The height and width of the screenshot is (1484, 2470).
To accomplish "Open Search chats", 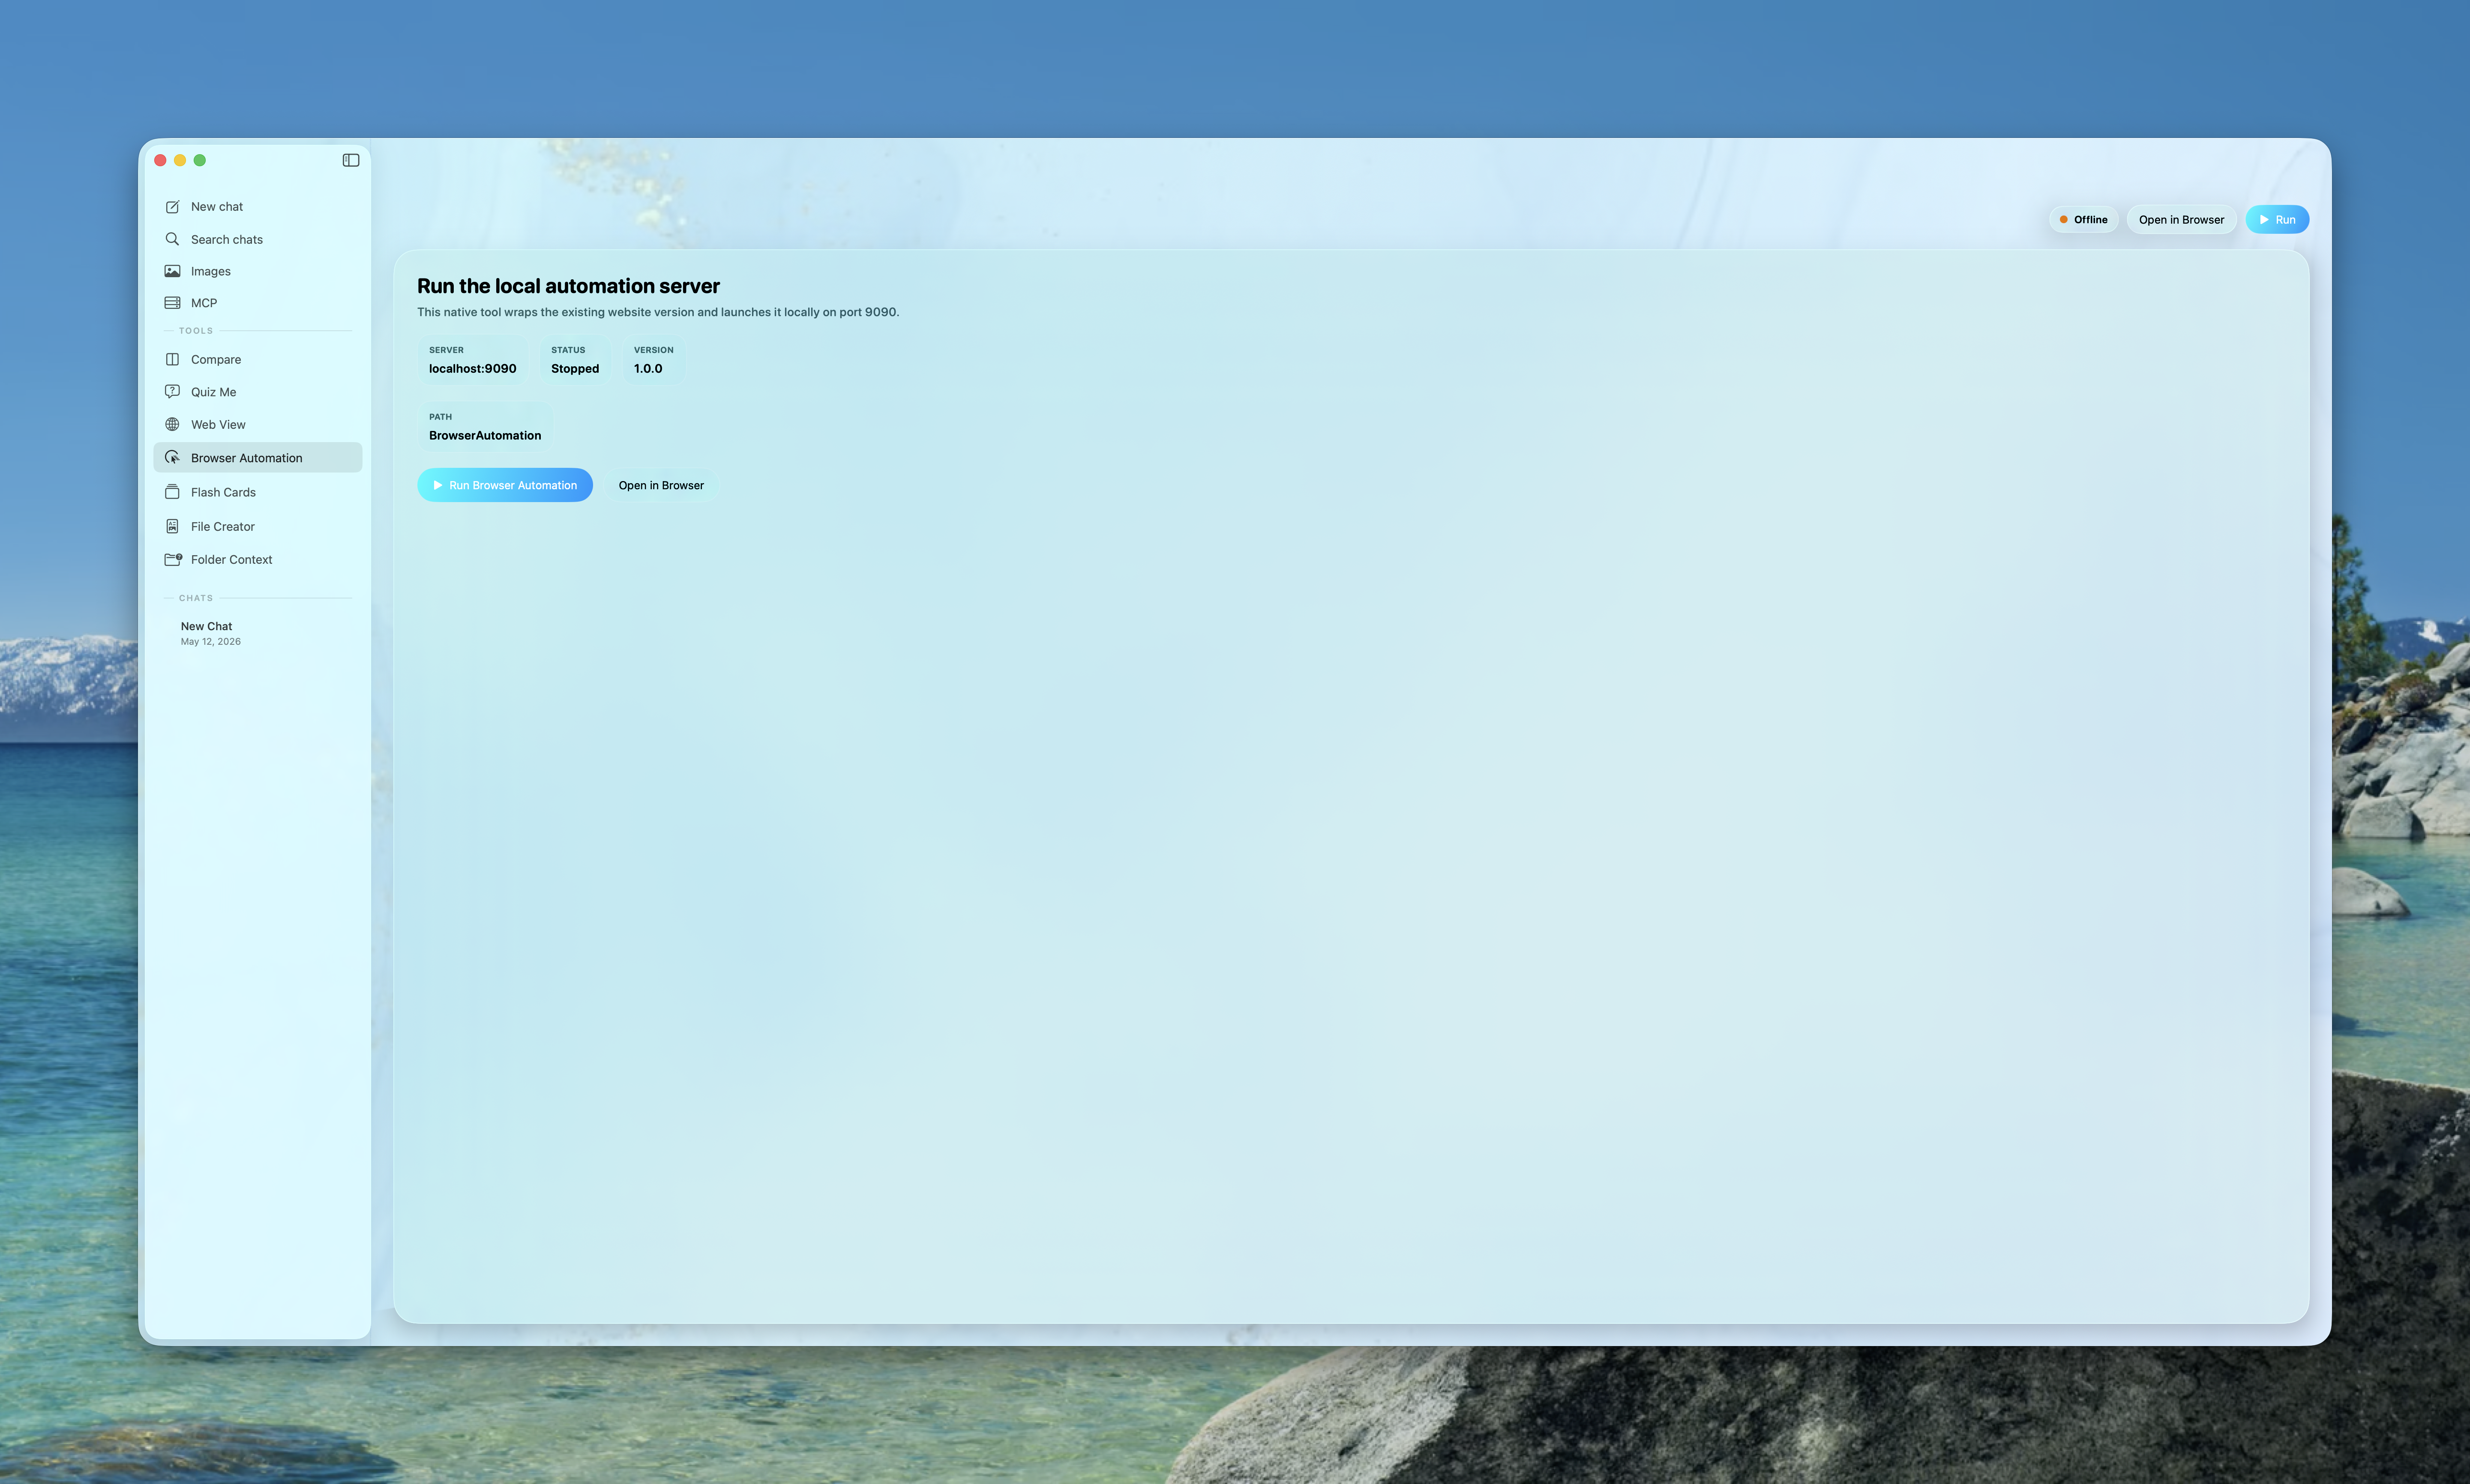I will point(258,239).
